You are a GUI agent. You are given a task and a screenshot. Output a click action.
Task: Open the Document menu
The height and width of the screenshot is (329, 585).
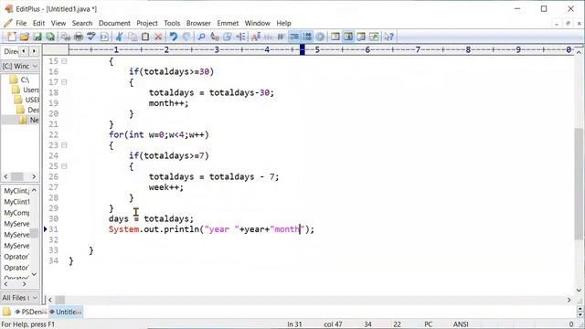tap(114, 23)
